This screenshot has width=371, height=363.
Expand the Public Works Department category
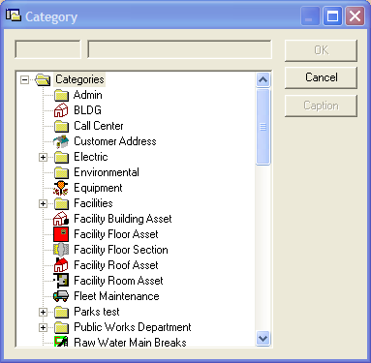click(43, 327)
